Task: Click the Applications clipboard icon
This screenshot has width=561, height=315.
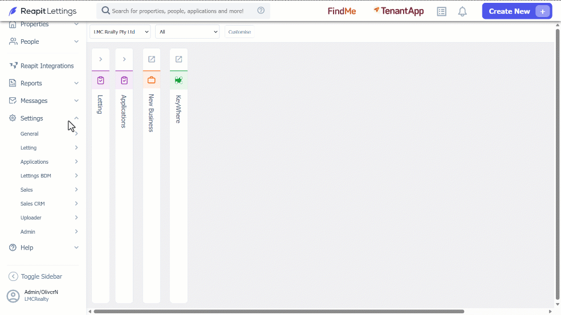Action: pos(124,80)
